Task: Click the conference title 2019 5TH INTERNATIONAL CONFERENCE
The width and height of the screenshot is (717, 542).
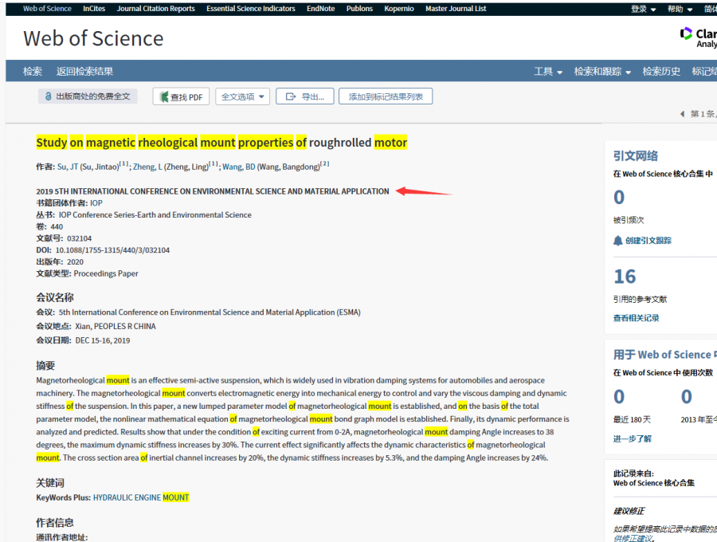Action: pyautogui.click(x=213, y=191)
